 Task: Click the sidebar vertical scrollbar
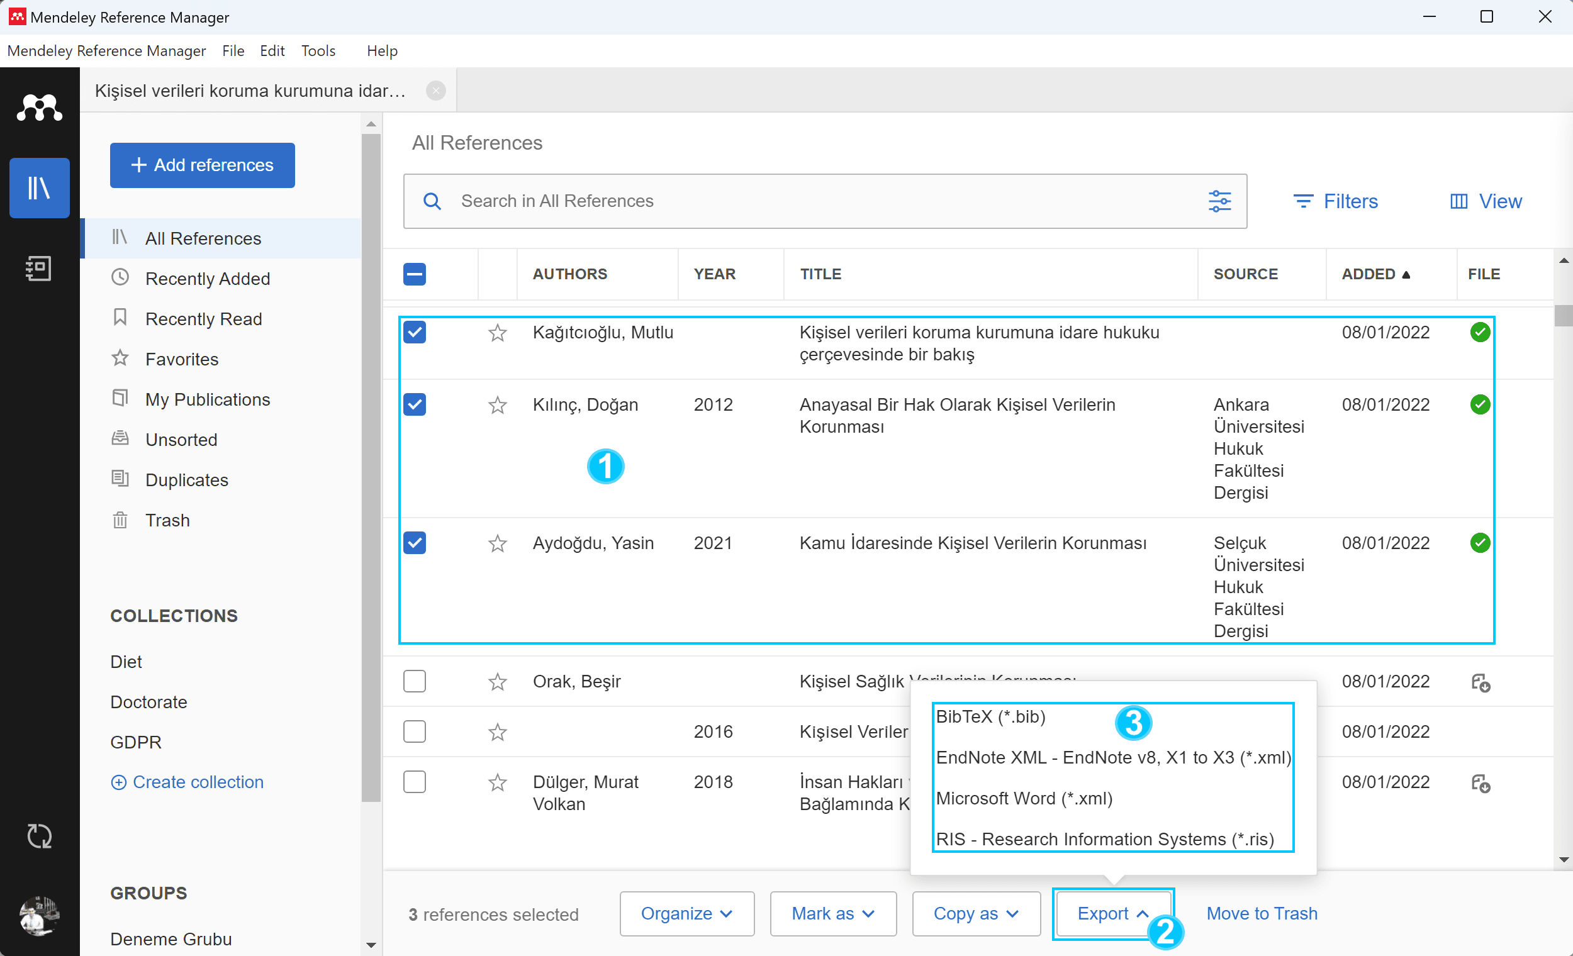pos(371,467)
